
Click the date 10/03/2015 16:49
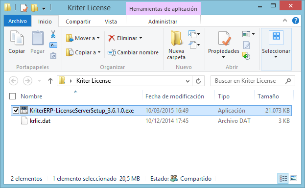[167, 111]
